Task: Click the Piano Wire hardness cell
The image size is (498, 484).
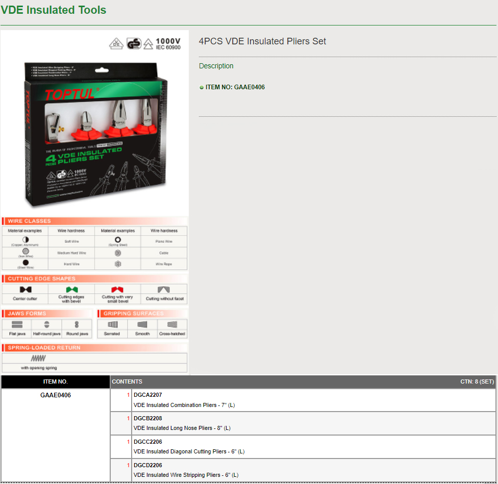Action: 164,242
